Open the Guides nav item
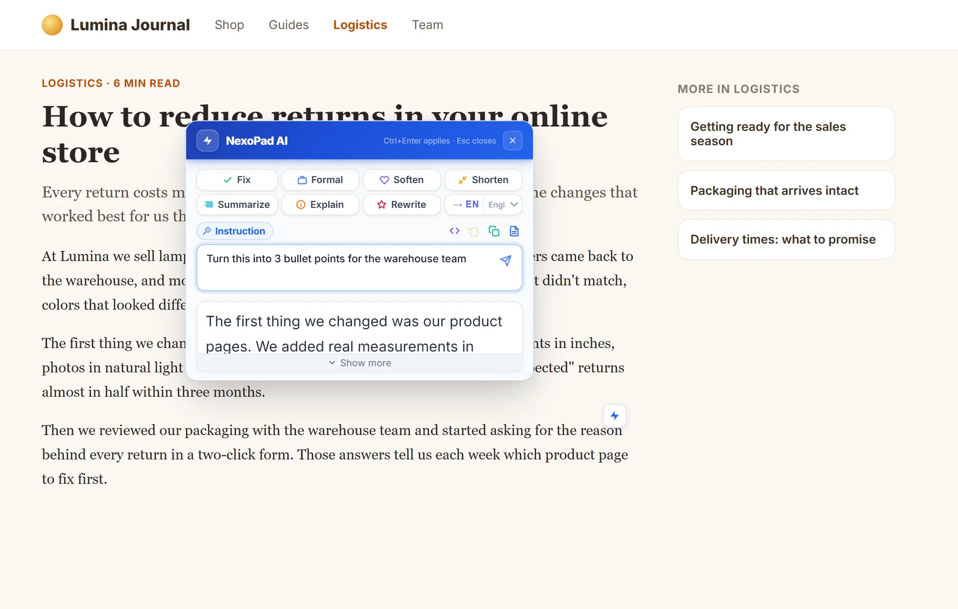This screenshot has height=609, width=958. tap(288, 25)
